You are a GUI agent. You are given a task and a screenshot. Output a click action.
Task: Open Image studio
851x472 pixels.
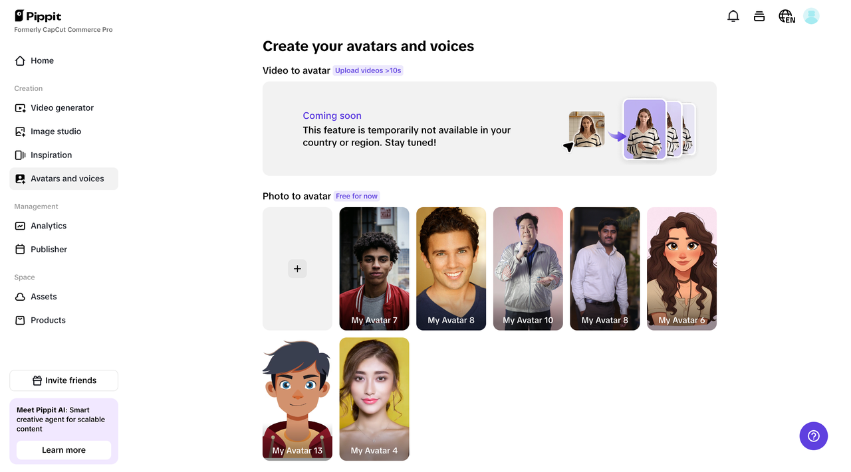click(x=56, y=131)
